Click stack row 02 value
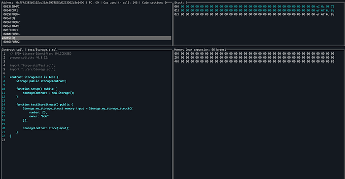Viewport: 345px width, 179px height. coord(254,14)
